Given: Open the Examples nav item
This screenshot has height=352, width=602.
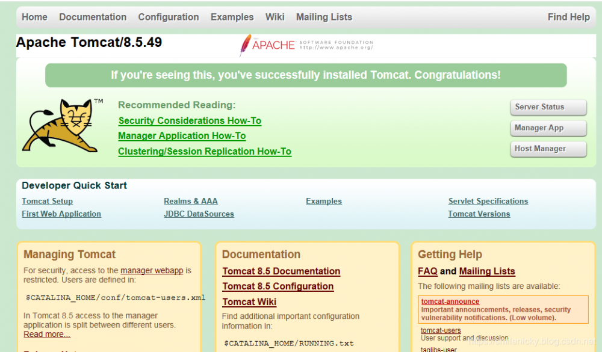Looking at the screenshot, I should coord(232,17).
